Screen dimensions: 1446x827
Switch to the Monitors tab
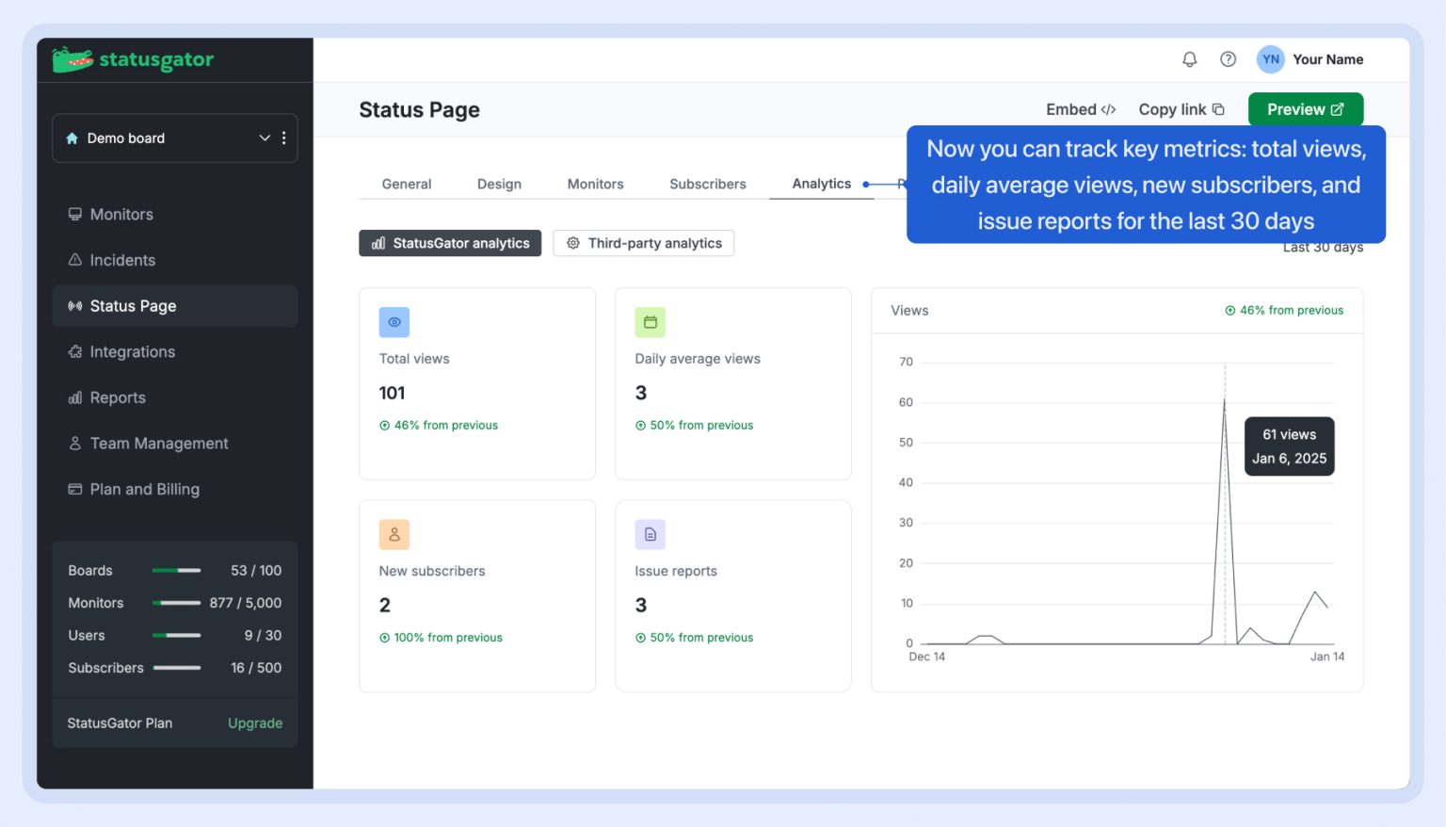coord(595,184)
